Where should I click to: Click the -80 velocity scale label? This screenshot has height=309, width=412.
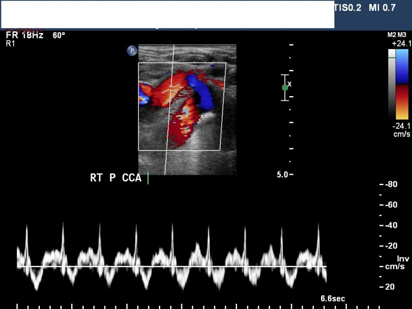coord(391,185)
